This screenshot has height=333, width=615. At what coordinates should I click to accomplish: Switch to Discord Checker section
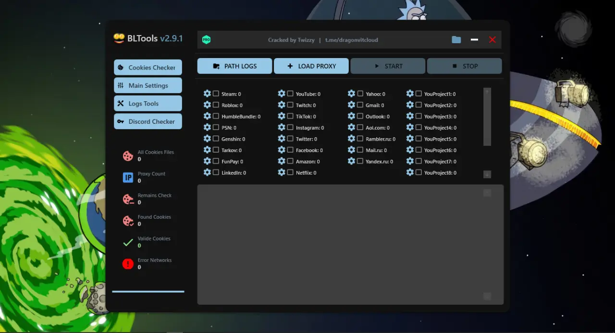pos(148,121)
